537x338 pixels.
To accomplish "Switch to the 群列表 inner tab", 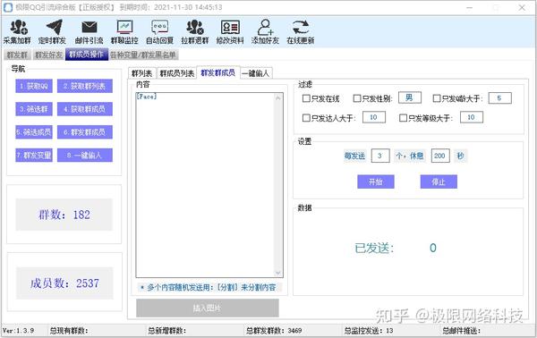I will pyautogui.click(x=142, y=73).
